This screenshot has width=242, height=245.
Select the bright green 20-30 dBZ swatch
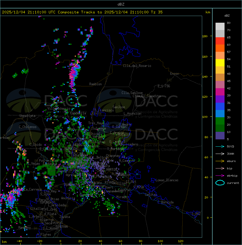[x=220, y=121]
